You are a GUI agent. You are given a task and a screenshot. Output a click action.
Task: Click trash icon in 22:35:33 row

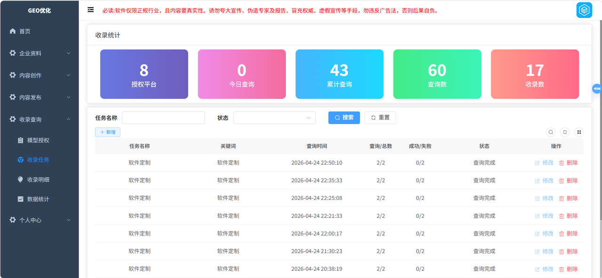561,181
